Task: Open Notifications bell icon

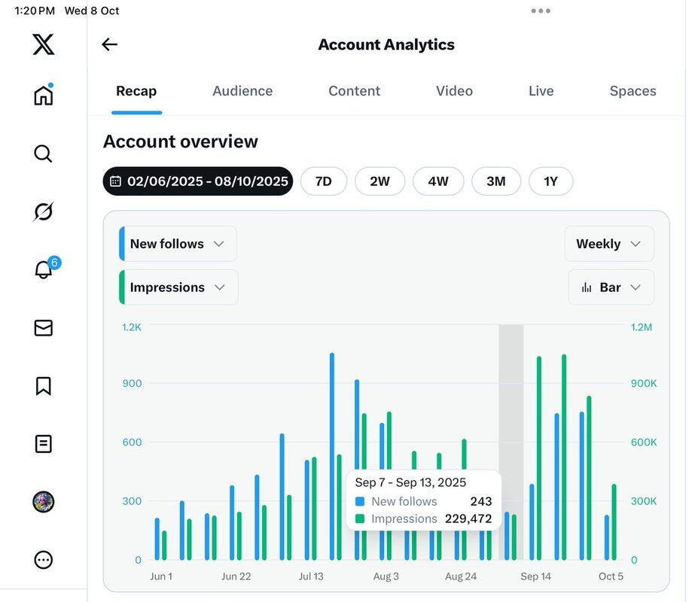Action: [x=44, y=270]
